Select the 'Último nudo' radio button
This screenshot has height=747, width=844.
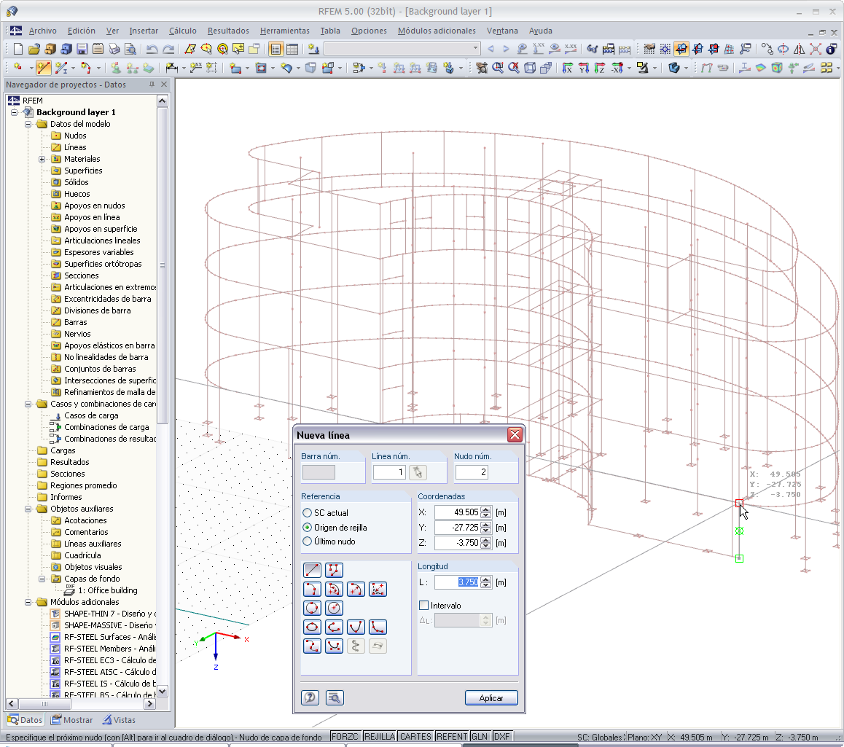click(x=308, y=541)
